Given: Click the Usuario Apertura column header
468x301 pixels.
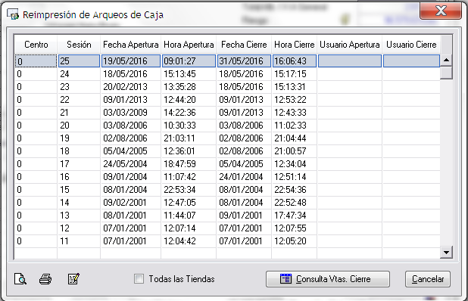Looking at the screenshot, I should tap(350, 45).
